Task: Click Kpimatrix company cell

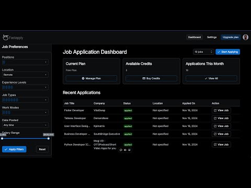Action: click(x=99, y=126)
